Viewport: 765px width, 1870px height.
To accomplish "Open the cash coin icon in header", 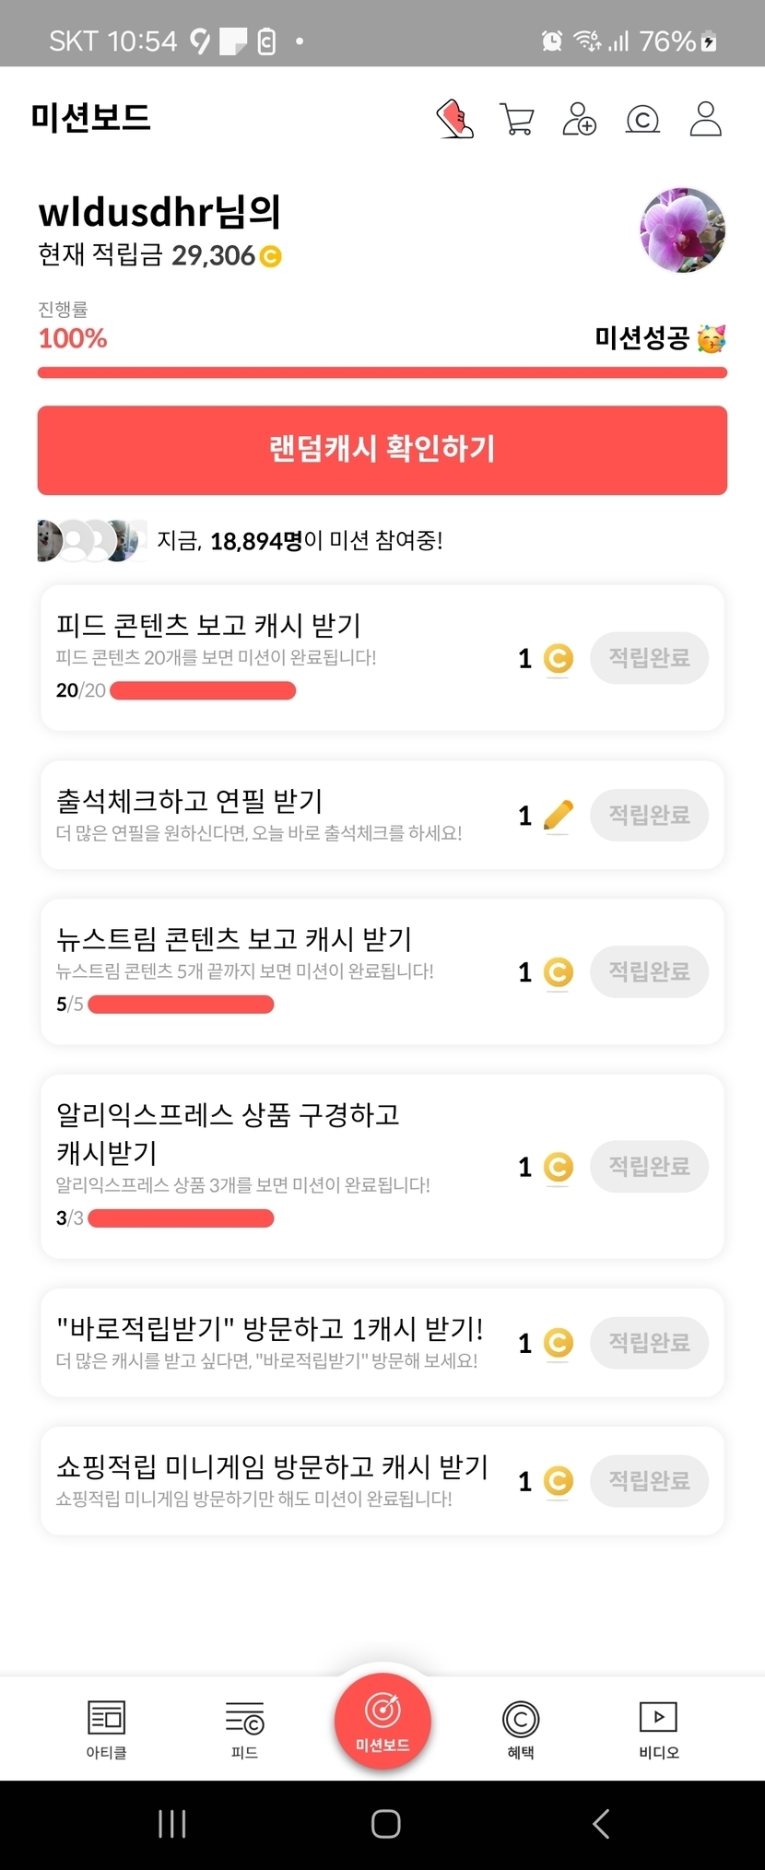I will (642, 119).
